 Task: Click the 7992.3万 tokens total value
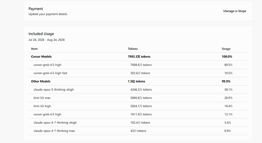pos(139,57)
